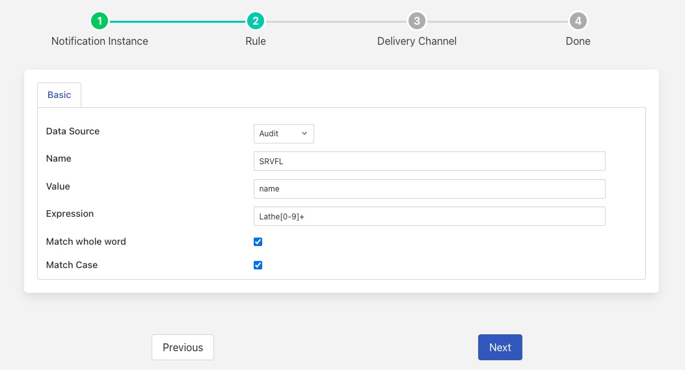Click the step 1 circle icon
Viewport: 685px width, 370px height.
[100, 21]
